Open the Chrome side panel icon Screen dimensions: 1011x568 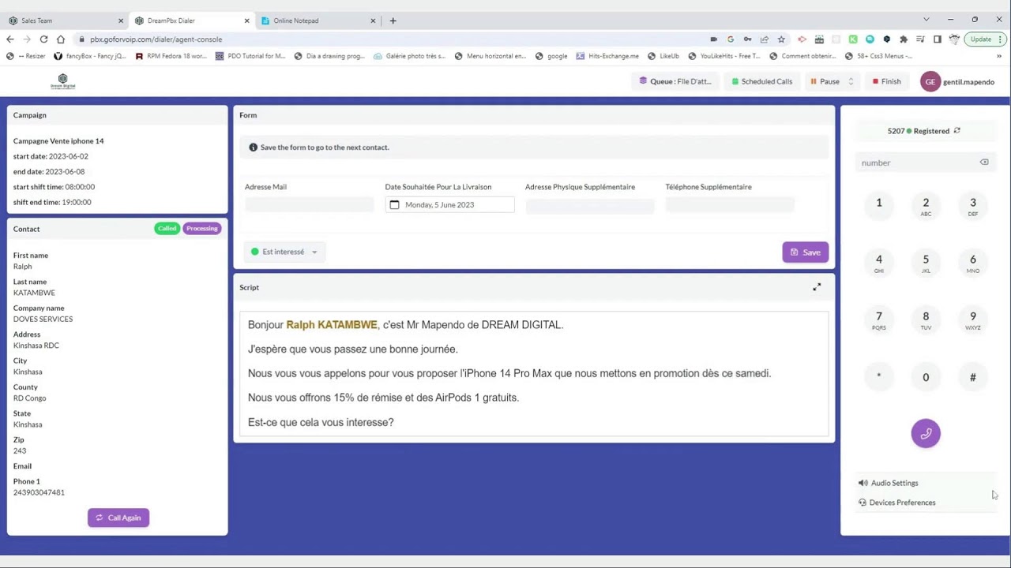pyautogui.click(x=938, y=39)
